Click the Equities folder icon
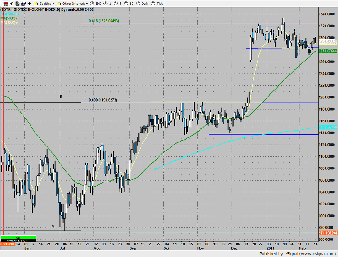This screenshot has height=257, width=338. click(x=36, y=3)
